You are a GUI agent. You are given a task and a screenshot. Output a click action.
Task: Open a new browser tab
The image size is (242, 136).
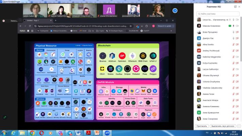tap(55, 20)
